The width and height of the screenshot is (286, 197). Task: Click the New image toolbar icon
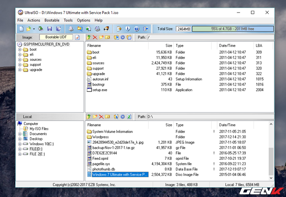[21, 29]
